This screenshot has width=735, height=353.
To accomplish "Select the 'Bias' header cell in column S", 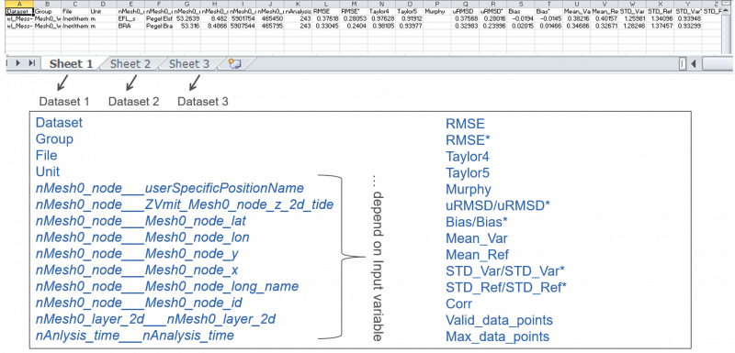I will click(x=521, y=10).
